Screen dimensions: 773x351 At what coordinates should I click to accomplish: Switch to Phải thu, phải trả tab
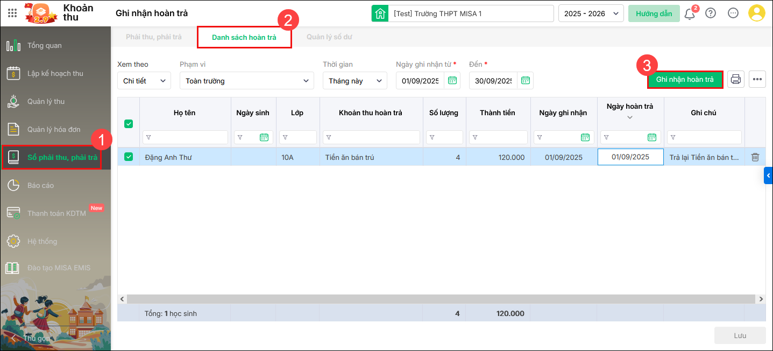[154, 37]
